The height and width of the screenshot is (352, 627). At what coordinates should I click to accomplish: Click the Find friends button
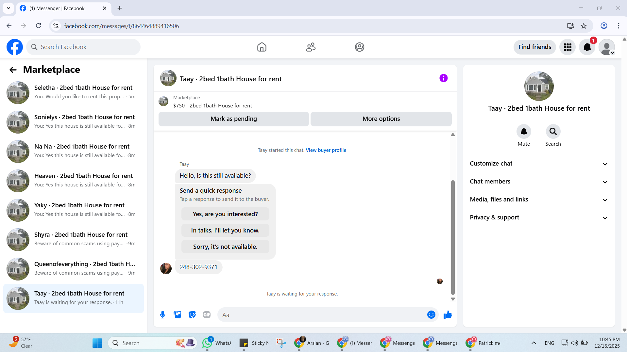point(534,47)
